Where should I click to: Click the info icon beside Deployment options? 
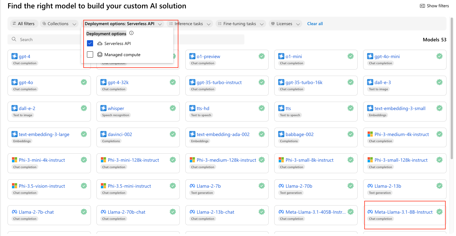tap(131, 33)
